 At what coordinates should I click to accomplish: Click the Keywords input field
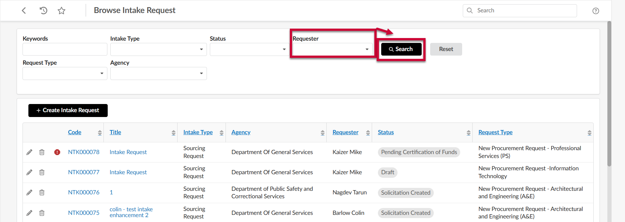point(65,49)
